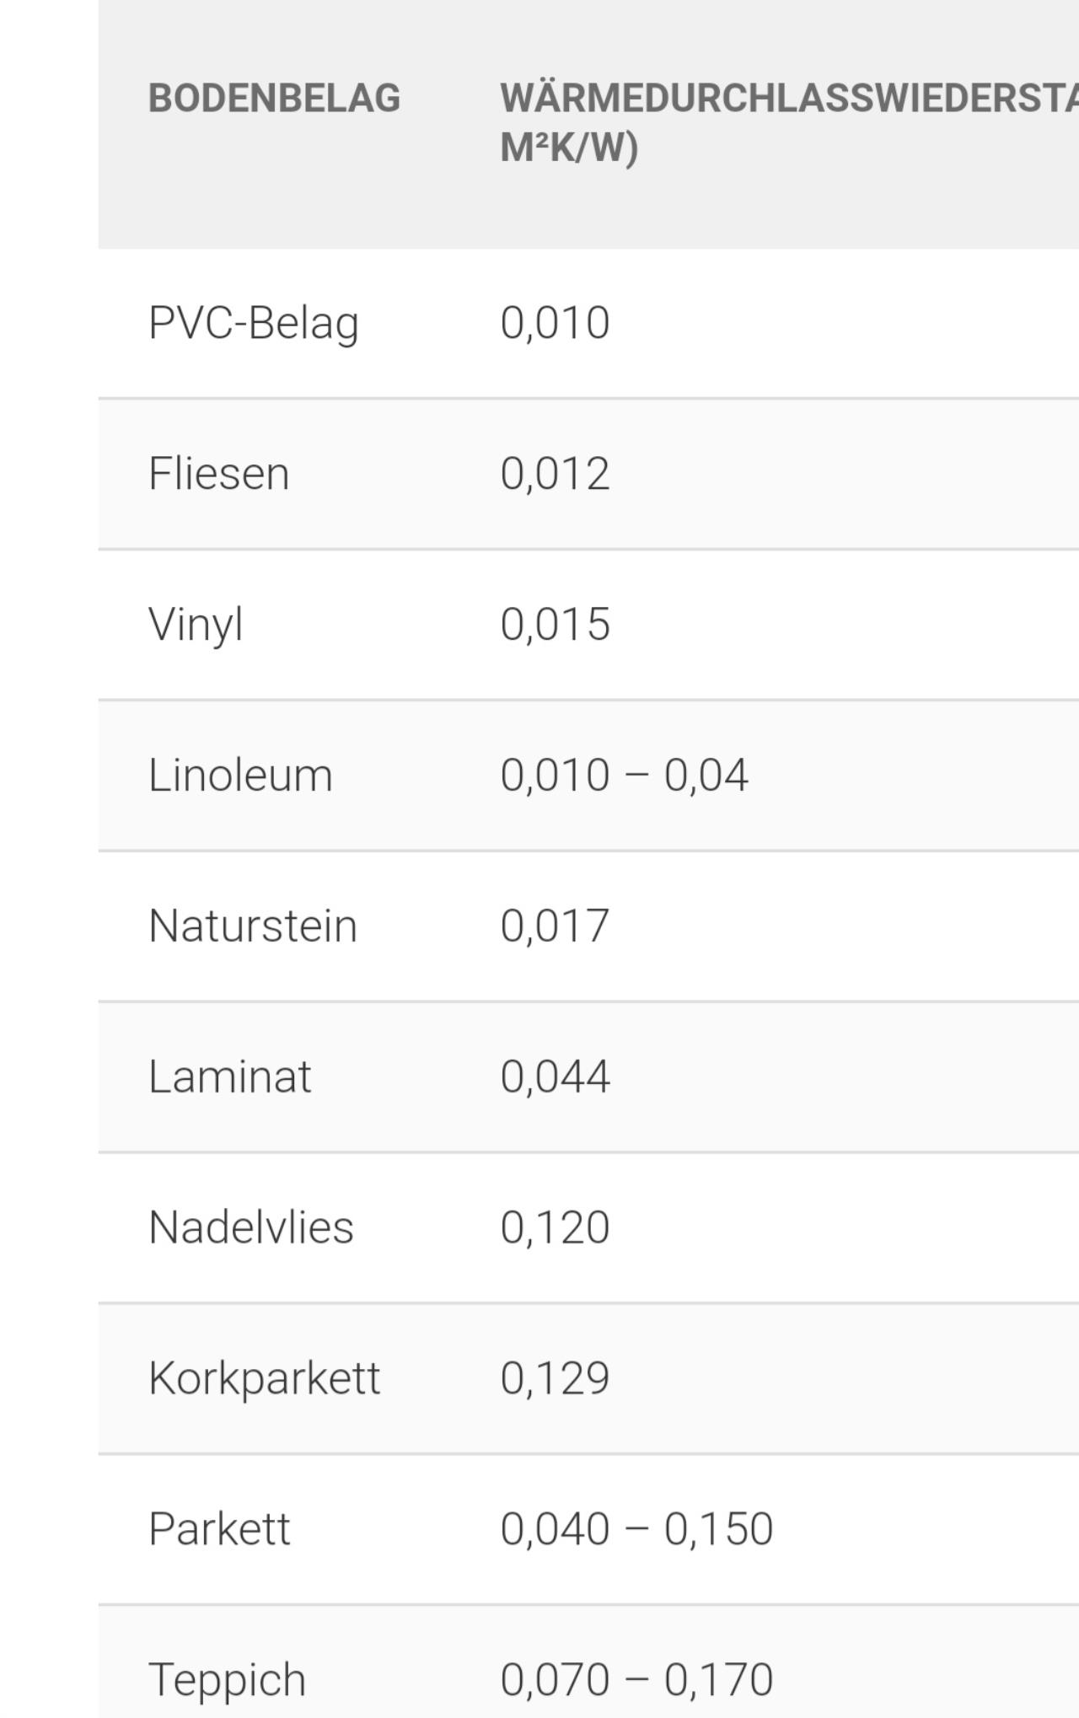This screenshot has width=1079, height=1718.
Task: Select the Laminat row label
Action: (230, 1076)
